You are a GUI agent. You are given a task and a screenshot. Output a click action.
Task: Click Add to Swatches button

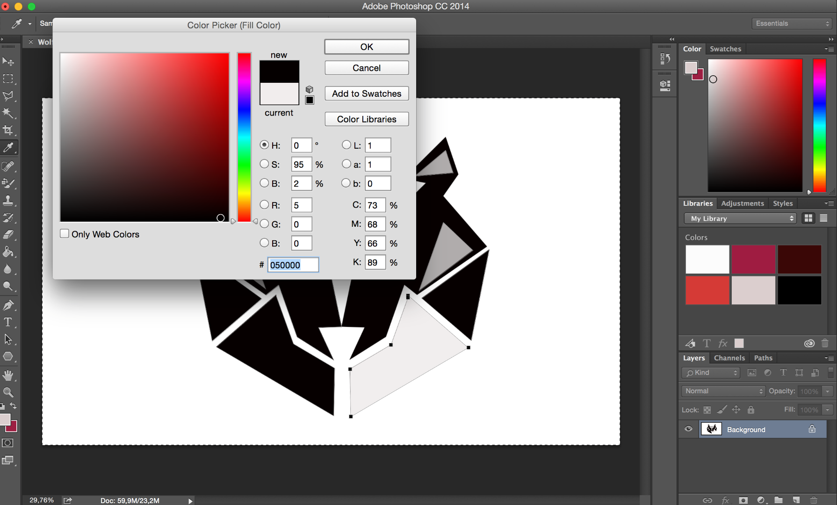point(367,94)
